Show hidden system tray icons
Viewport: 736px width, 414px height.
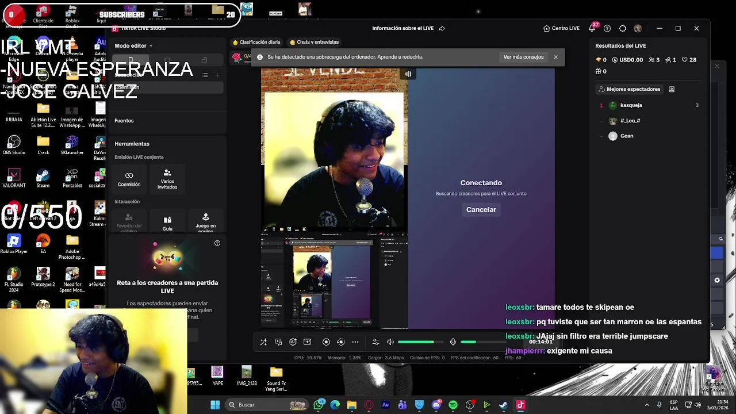(x=647, y=405)
